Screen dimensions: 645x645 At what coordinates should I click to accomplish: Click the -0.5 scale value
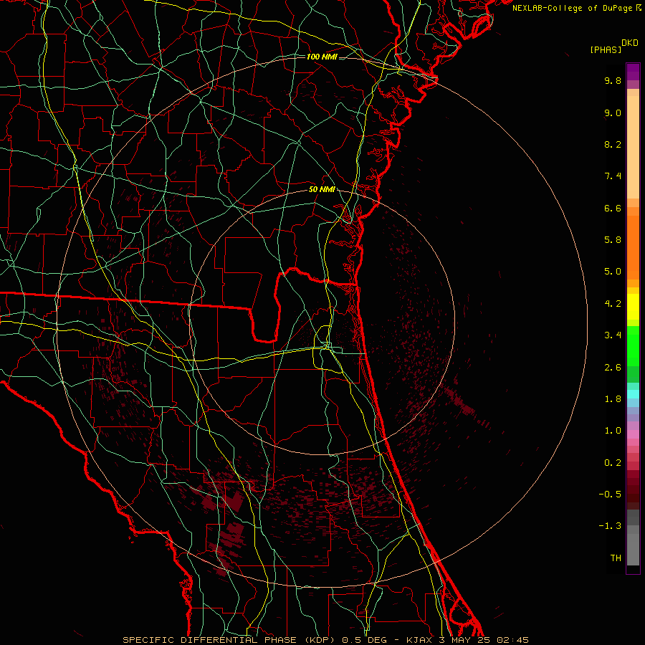pyautogui.click(x=610, y=494)
